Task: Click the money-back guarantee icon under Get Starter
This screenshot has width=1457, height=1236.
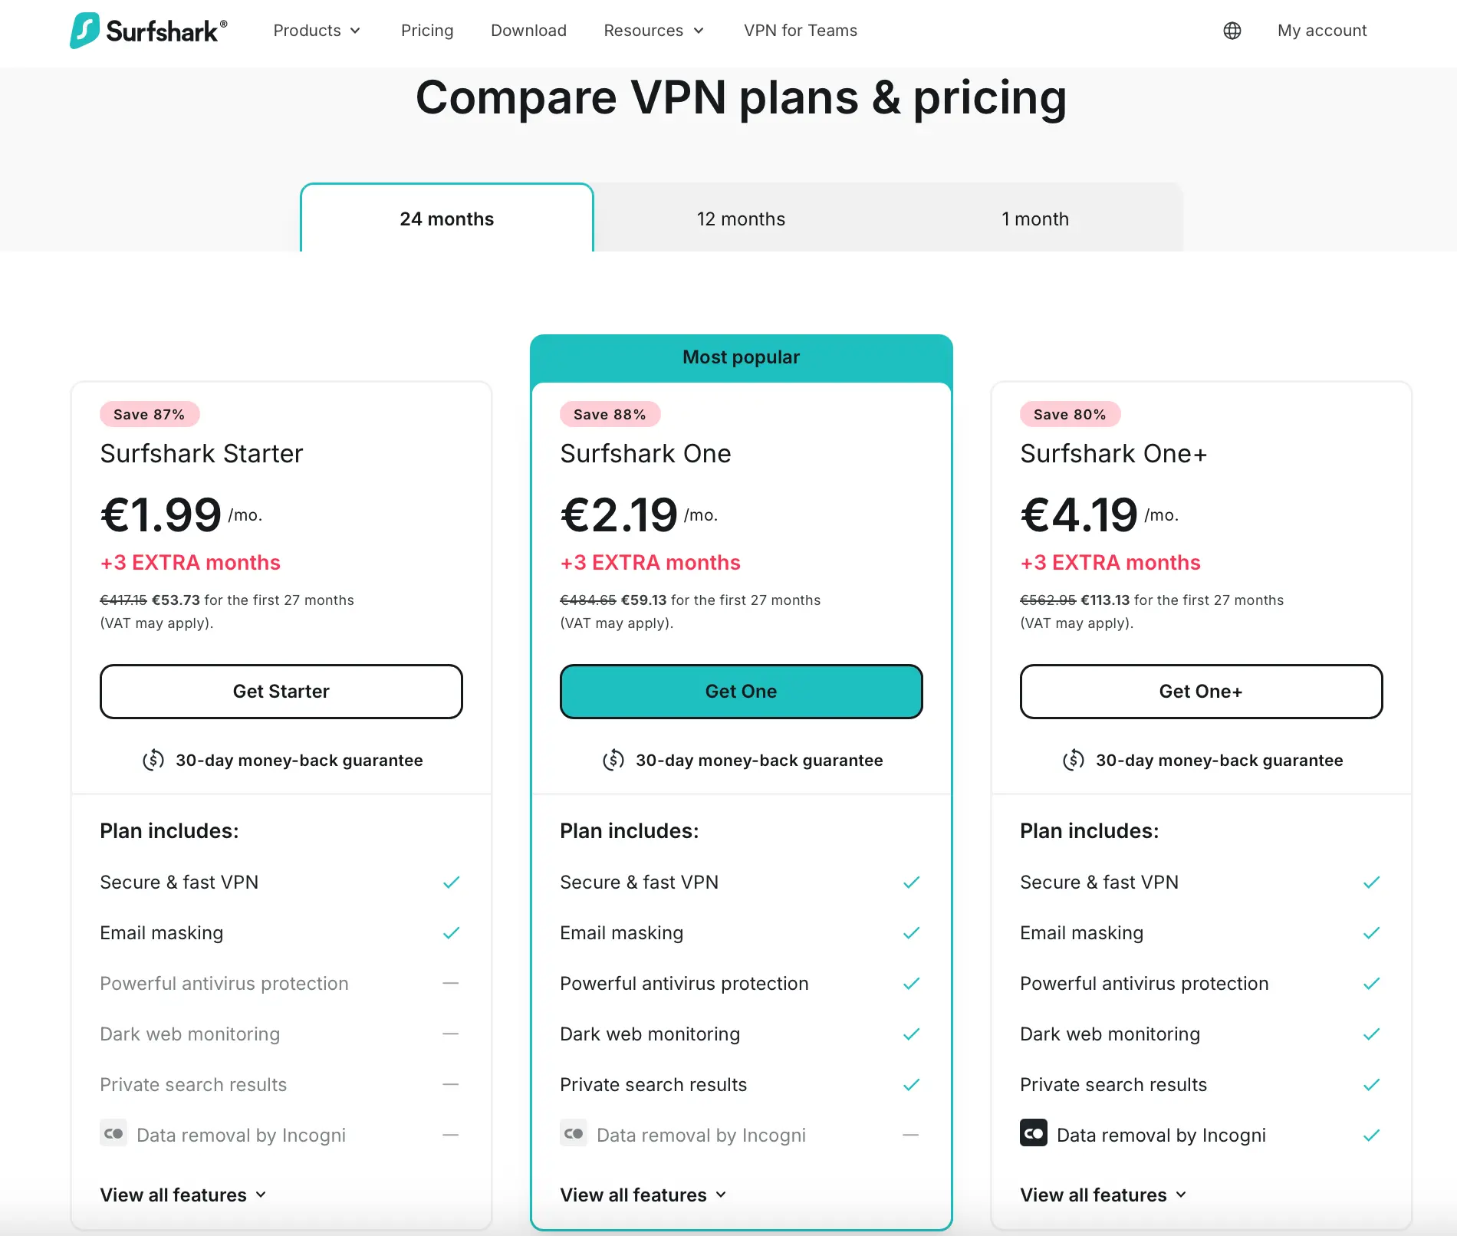Action: coord(153,760)
